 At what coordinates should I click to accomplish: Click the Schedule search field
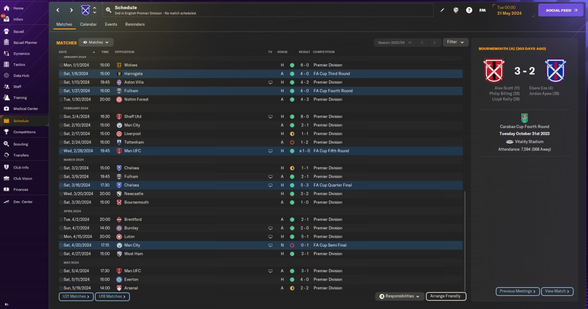pyautogui.click(x=268, y=10)
